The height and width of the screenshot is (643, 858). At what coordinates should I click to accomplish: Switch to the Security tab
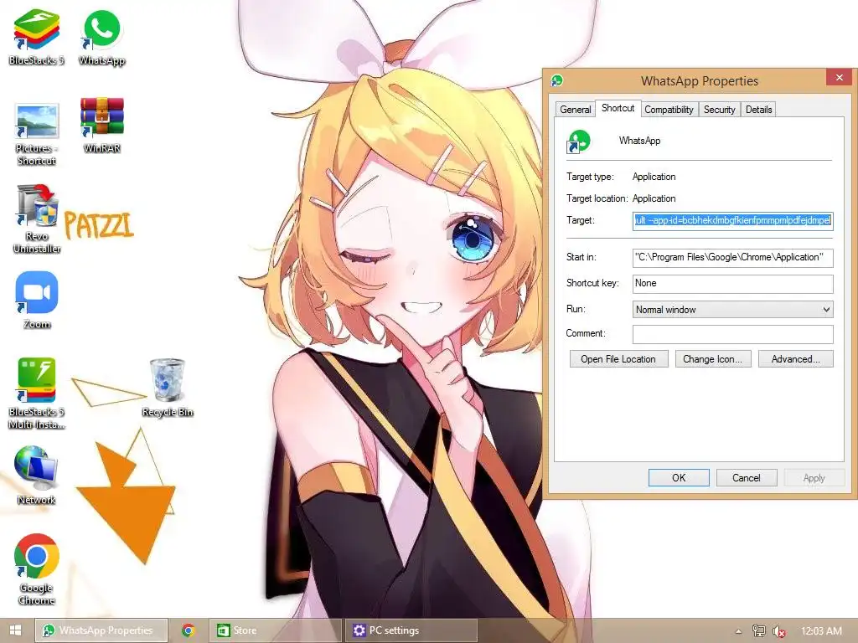click(x=719, y=110)
